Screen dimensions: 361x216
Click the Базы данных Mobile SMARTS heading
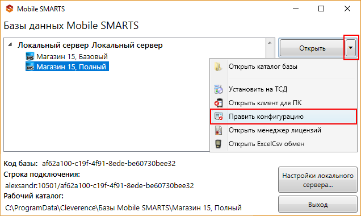tap(71, 26)
